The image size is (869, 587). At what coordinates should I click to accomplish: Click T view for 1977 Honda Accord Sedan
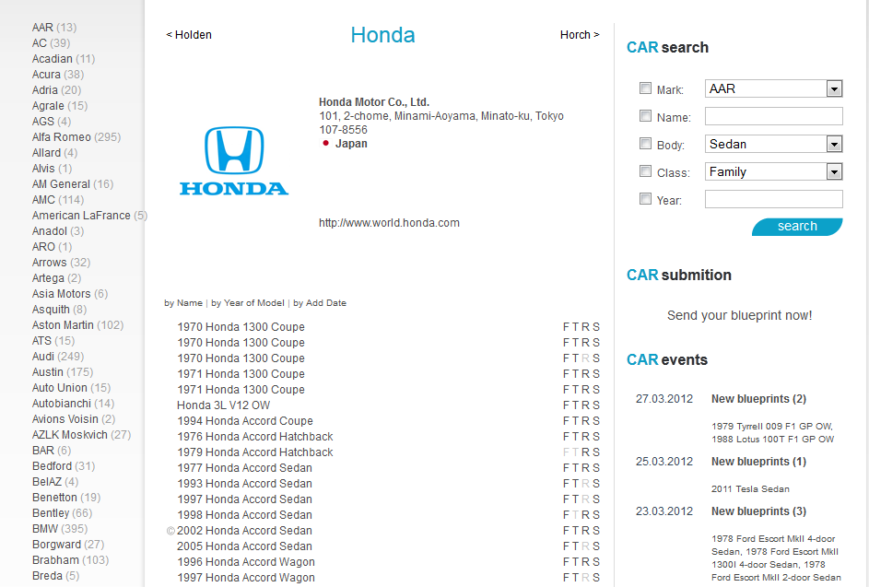(x=575, y=468)
